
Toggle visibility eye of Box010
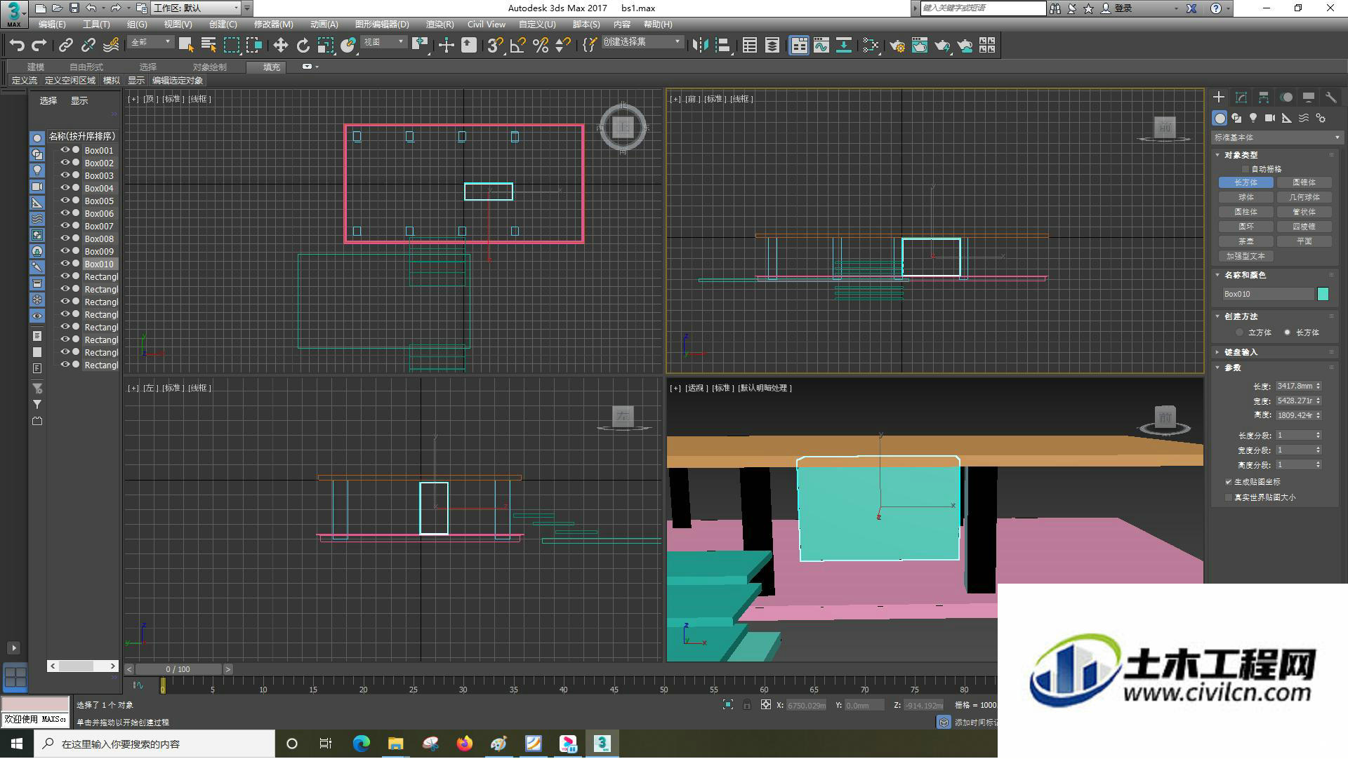(65, 264)
